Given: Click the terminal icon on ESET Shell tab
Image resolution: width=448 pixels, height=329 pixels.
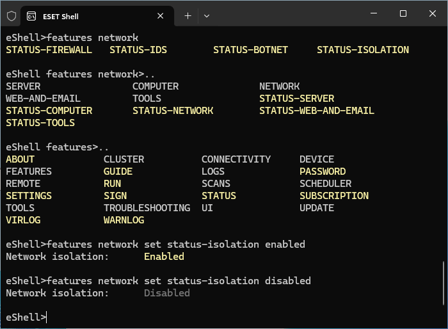Looking at the screenshot, I should pyautogui.click(x=31, y=16).
